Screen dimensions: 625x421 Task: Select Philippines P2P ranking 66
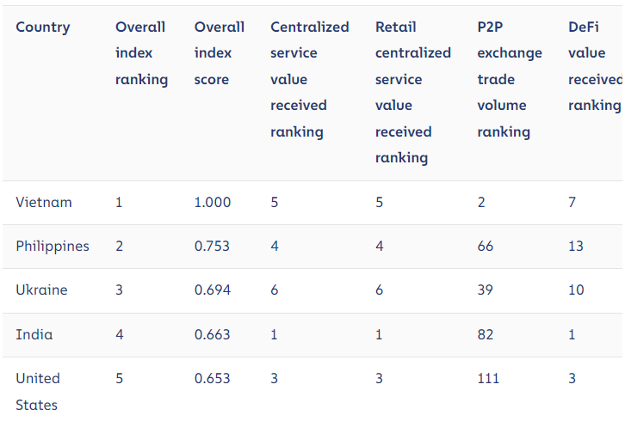tap(486, 247)
